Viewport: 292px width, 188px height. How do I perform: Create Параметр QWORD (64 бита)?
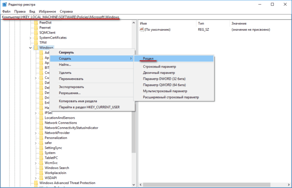pos(174,85)
